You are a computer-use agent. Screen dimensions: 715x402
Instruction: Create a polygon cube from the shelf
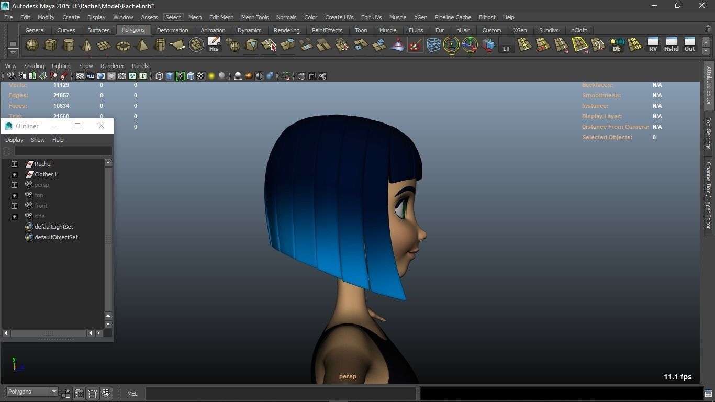(50, 45)
